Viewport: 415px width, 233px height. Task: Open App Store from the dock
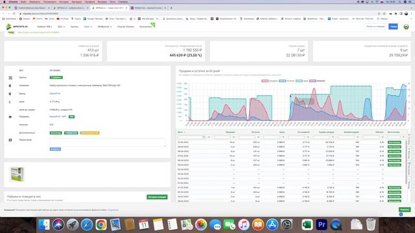[272, 225]
